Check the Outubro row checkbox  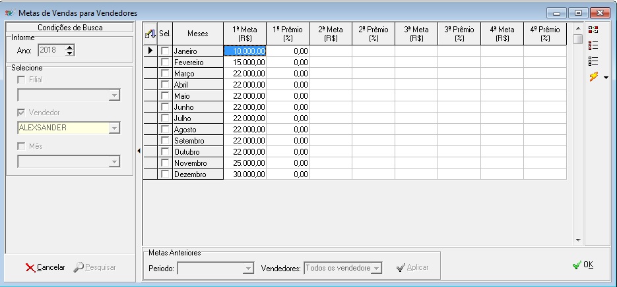pyautogui.click(x=165, y=151)
